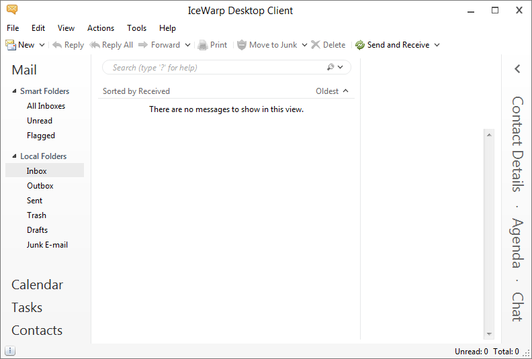
Task: Open the Help menu
Action: pos(167,28)
